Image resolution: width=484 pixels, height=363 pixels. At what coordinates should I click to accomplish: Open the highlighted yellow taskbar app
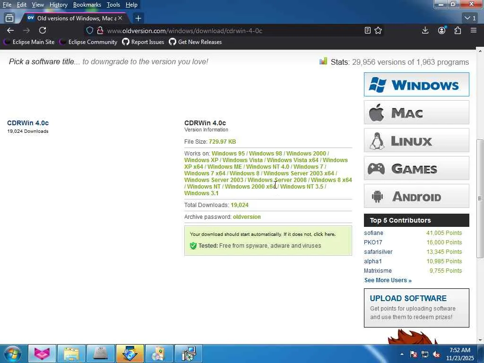(130, 354)
